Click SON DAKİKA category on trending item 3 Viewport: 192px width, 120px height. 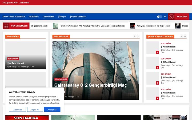click(x=166, y=74)
